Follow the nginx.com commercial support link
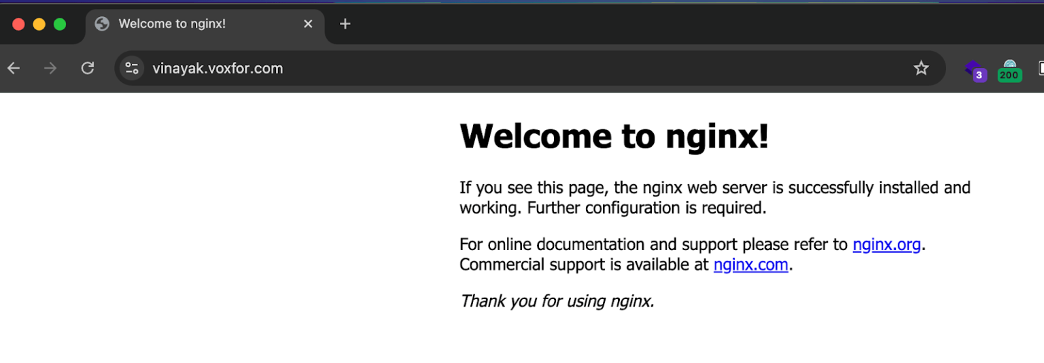The height and width of the screenshot is (363, 1044). pos(750,265)
